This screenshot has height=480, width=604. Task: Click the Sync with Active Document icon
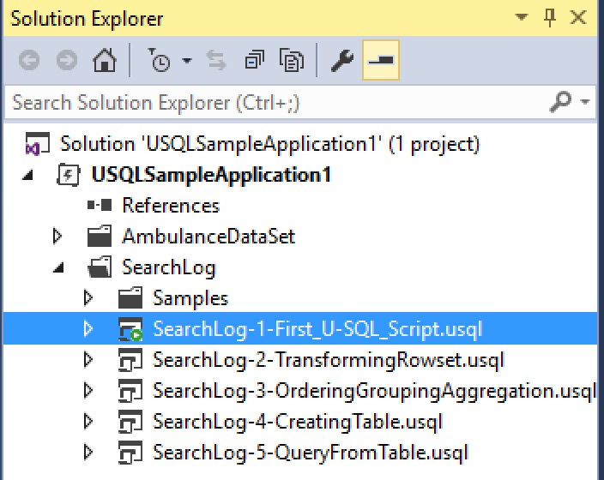coord(216,61)
